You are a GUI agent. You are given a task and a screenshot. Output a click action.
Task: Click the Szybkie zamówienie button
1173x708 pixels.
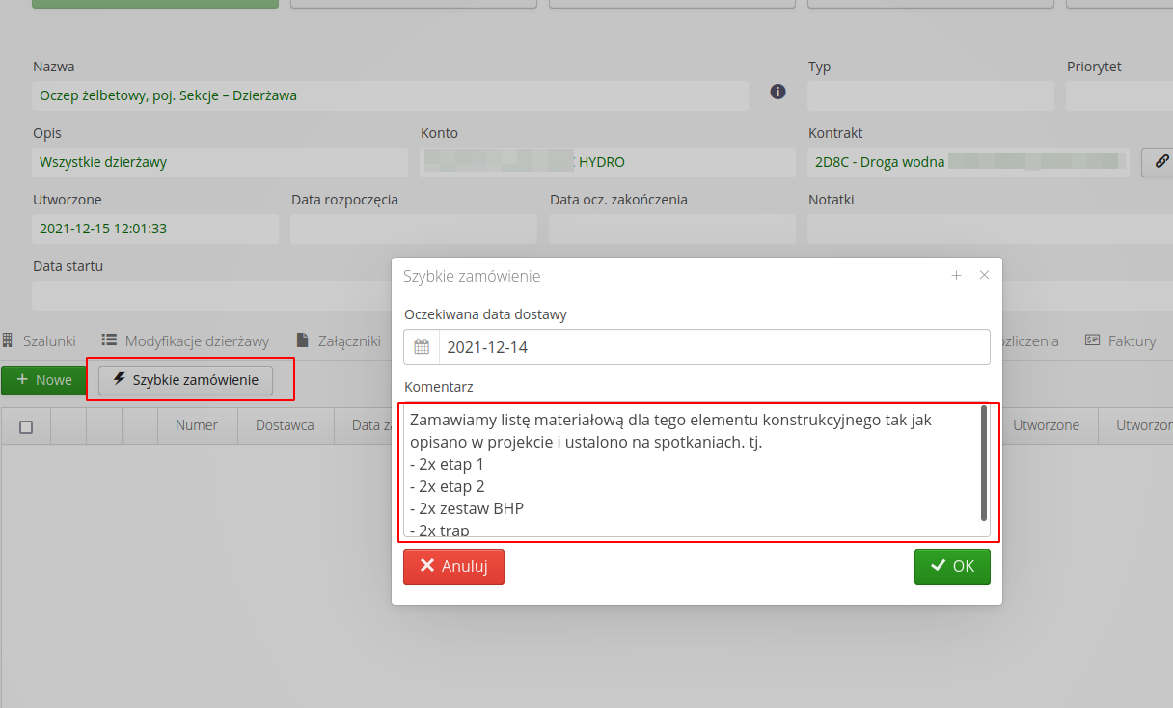point(185,380)
